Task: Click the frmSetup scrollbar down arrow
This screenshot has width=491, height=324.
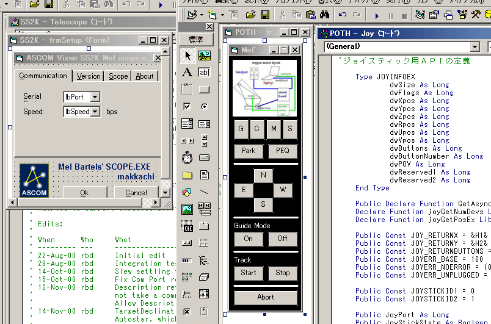Action: (165, 192)
